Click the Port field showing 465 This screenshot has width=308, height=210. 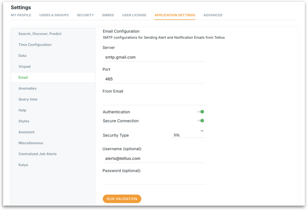click(x=154, y=79)
